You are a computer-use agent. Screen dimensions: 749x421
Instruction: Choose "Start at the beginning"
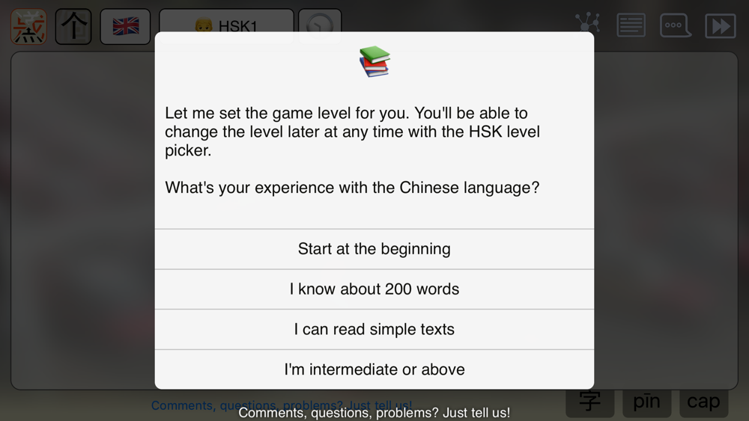click(x=374, y=249)
